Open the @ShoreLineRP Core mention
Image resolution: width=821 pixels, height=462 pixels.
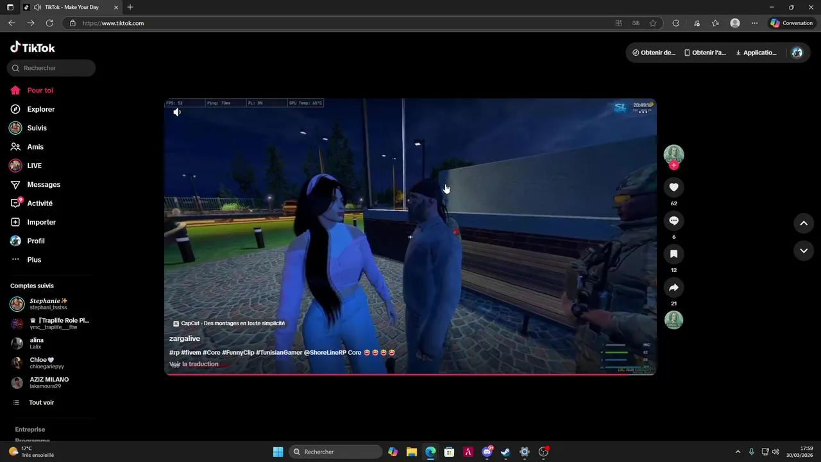(x=332, y=353)
